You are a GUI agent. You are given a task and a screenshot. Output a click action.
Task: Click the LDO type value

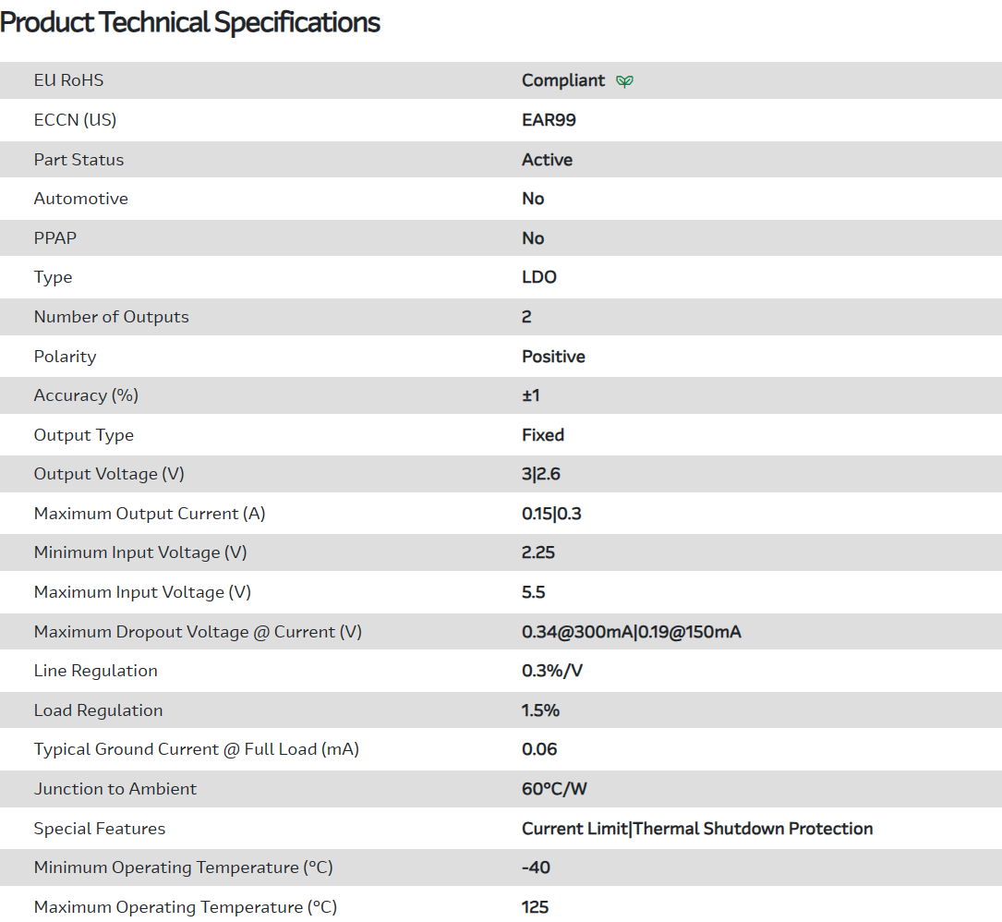point(539,277)
